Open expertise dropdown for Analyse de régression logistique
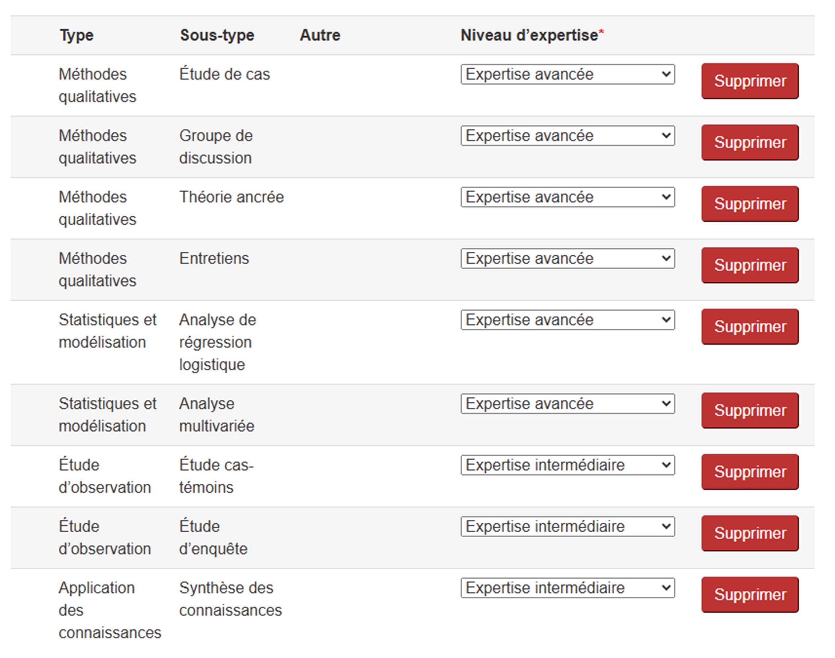Viewport: 835px width, 658px height. 567,320
